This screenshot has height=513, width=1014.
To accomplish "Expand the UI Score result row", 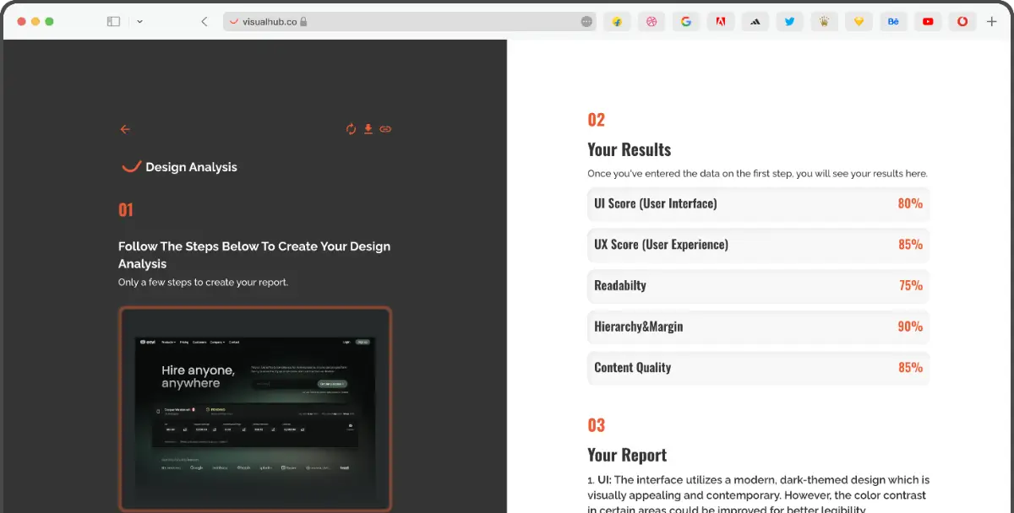I will [758, 203].
